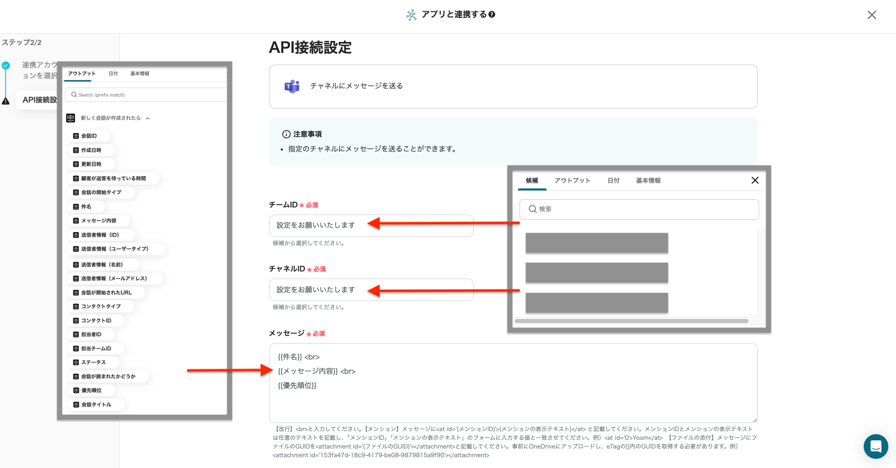Click 候補から選択してください hint under チャネルID
Screen dimensions: 896x468
coord(309,307)
